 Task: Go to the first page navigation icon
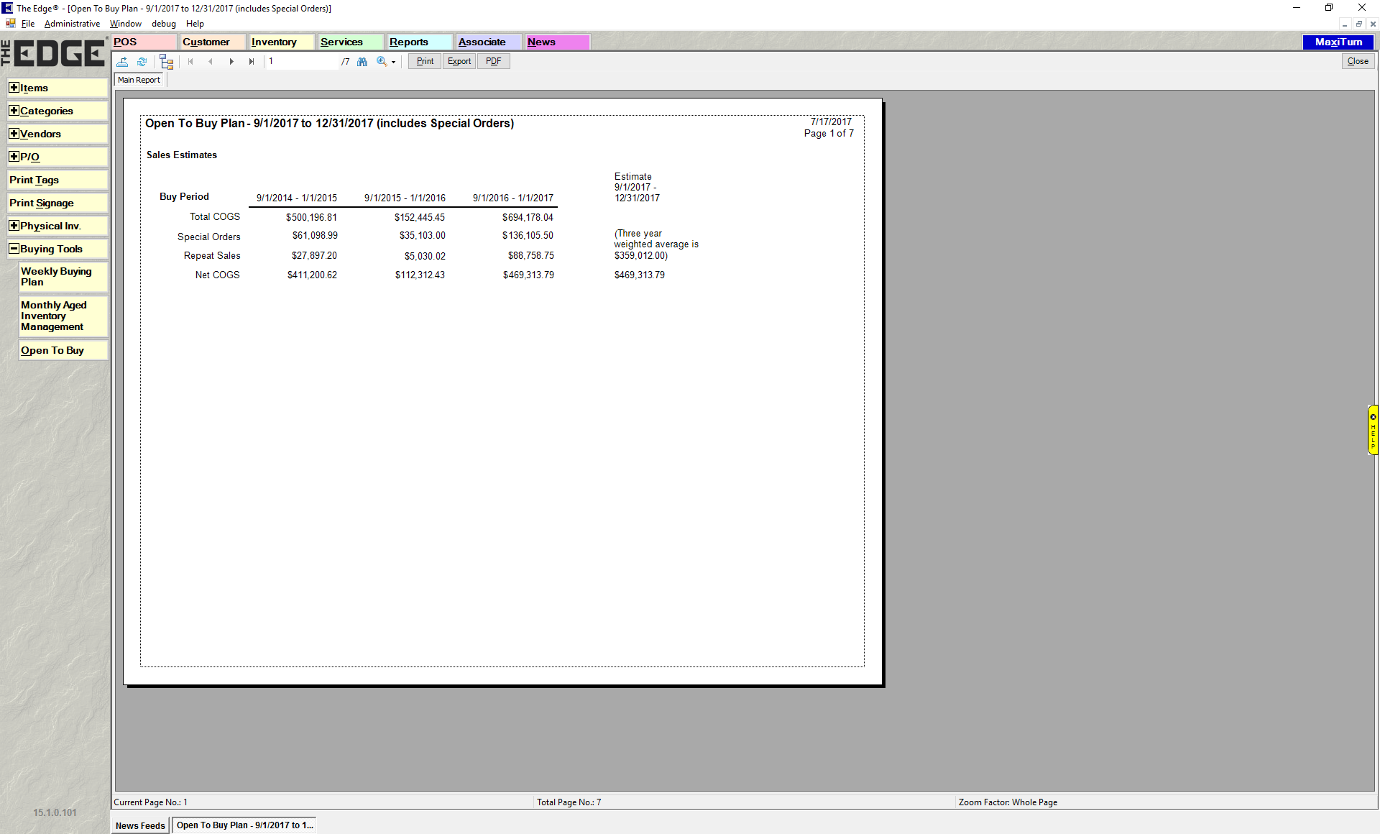pos(190,62)
